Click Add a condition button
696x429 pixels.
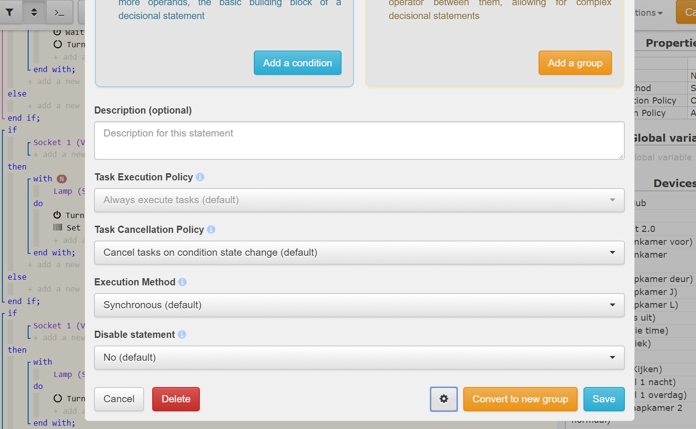pyautogui.click(x=298, y=63)
